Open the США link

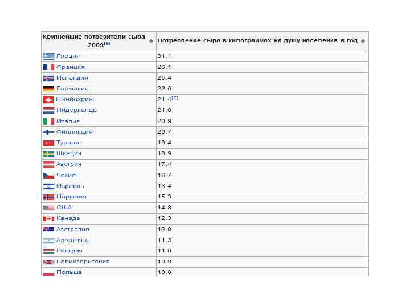point(64,208)
